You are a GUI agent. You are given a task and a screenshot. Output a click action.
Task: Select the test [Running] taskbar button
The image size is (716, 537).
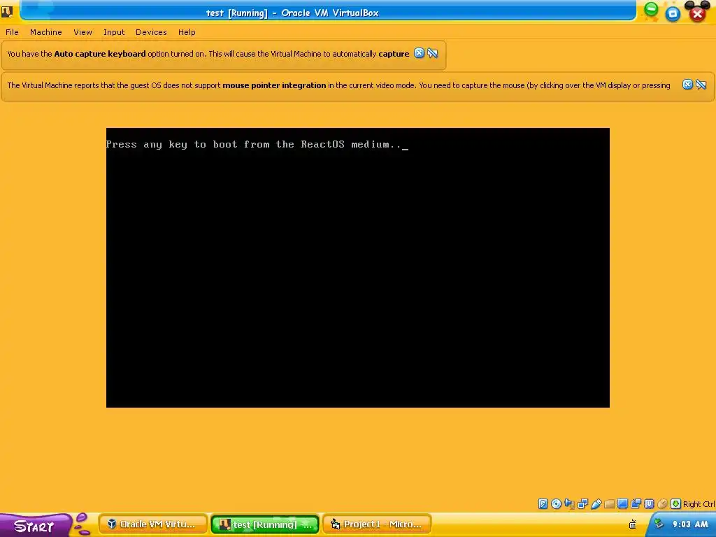click(265, 524)
